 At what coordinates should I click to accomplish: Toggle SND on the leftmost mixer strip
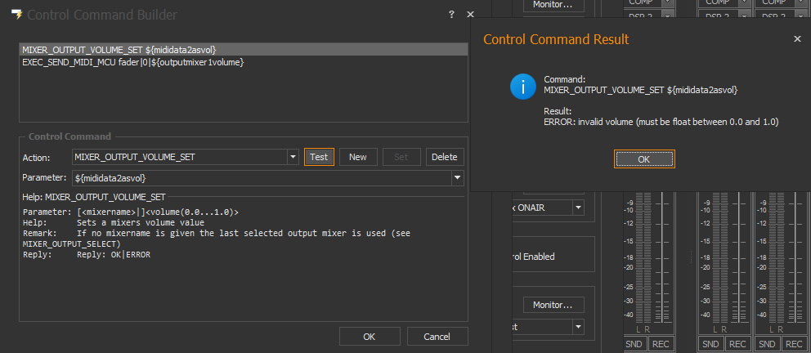(x=634, y=344)
